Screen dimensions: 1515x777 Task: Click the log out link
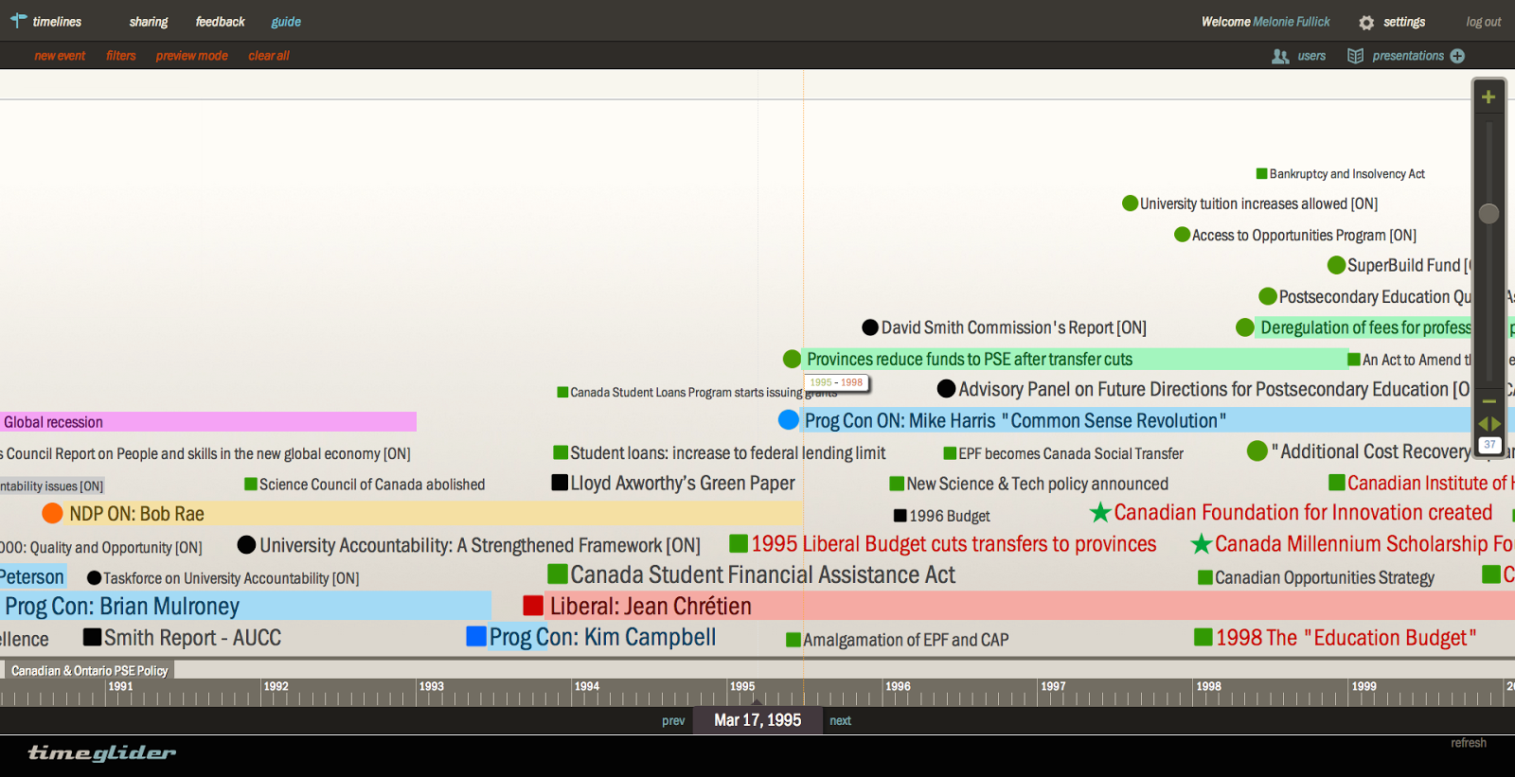pyautogui.click(x=1484, y=22)
